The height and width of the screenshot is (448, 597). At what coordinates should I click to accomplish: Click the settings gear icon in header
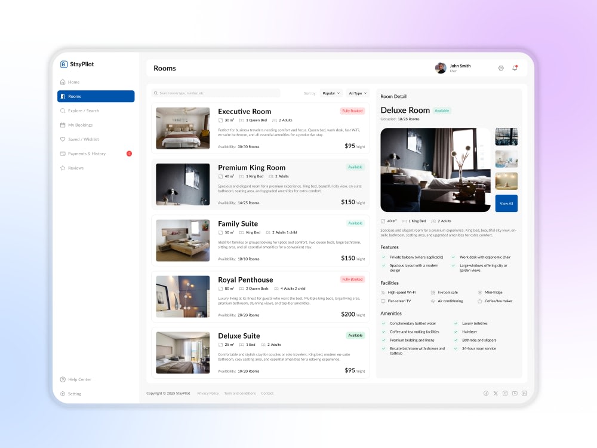coord(501,68)
